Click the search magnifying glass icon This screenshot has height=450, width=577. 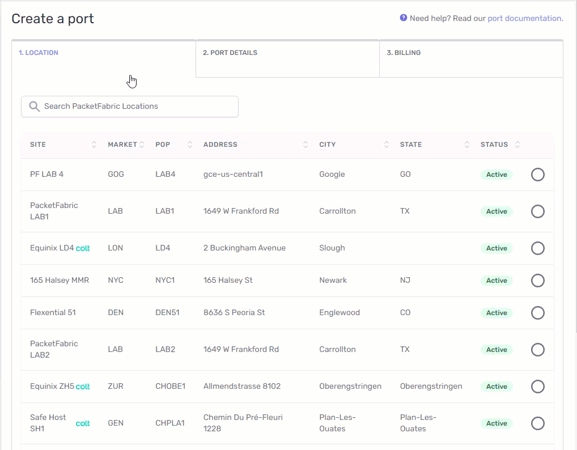pos(33,106)
